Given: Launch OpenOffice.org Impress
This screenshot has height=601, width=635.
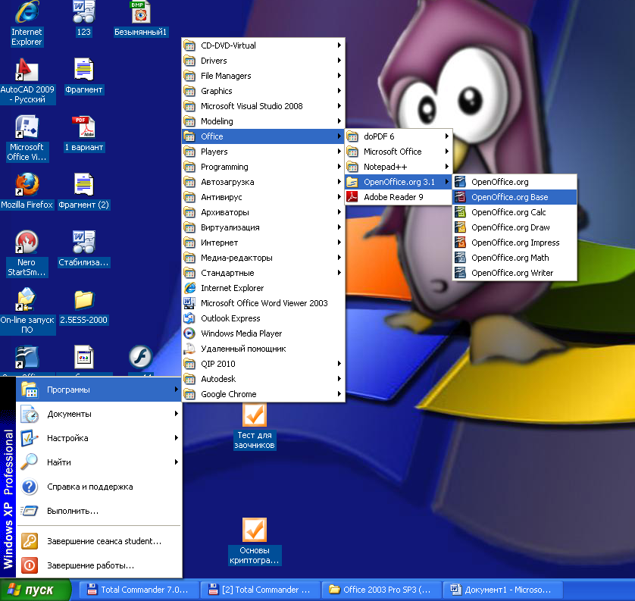Looking at the screenshot, I should point(515,243).
